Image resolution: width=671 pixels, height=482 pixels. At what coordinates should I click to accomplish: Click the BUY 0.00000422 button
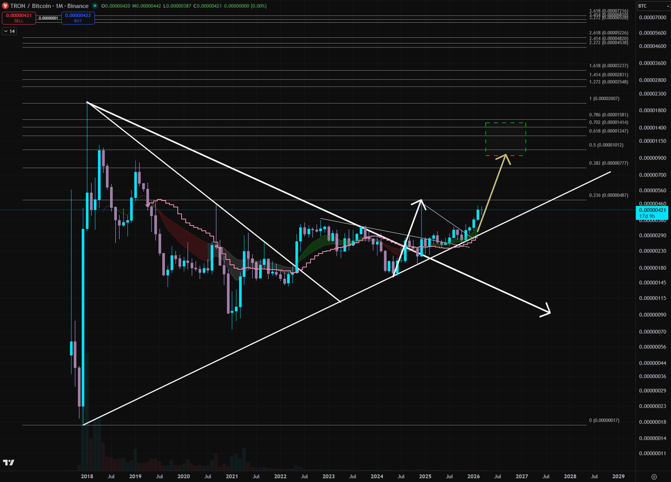point(79,18)
